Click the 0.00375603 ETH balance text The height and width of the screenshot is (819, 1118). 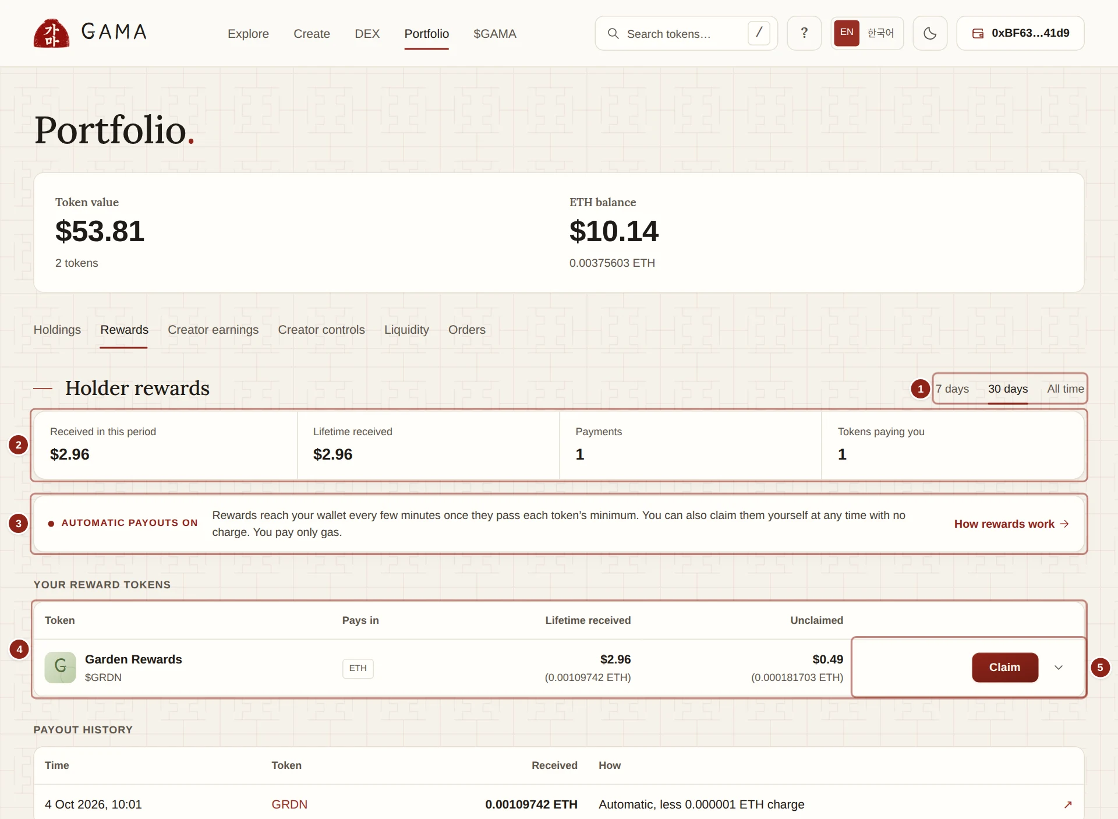coord(612,263)
